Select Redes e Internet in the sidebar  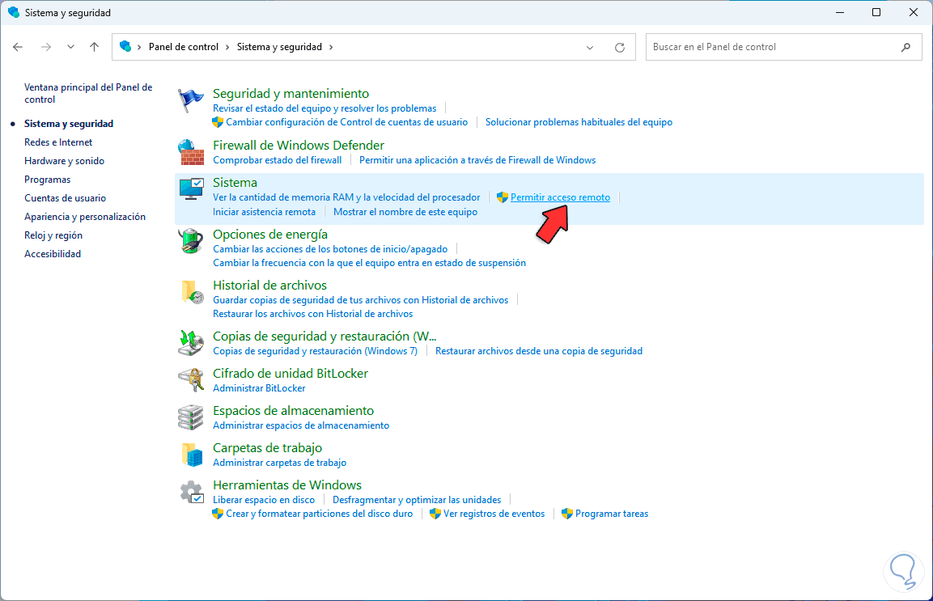pyautogui.click(x=58, y=142)
